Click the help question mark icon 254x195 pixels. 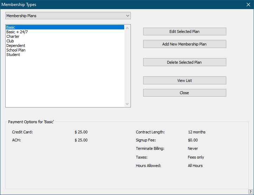point(250,191)
